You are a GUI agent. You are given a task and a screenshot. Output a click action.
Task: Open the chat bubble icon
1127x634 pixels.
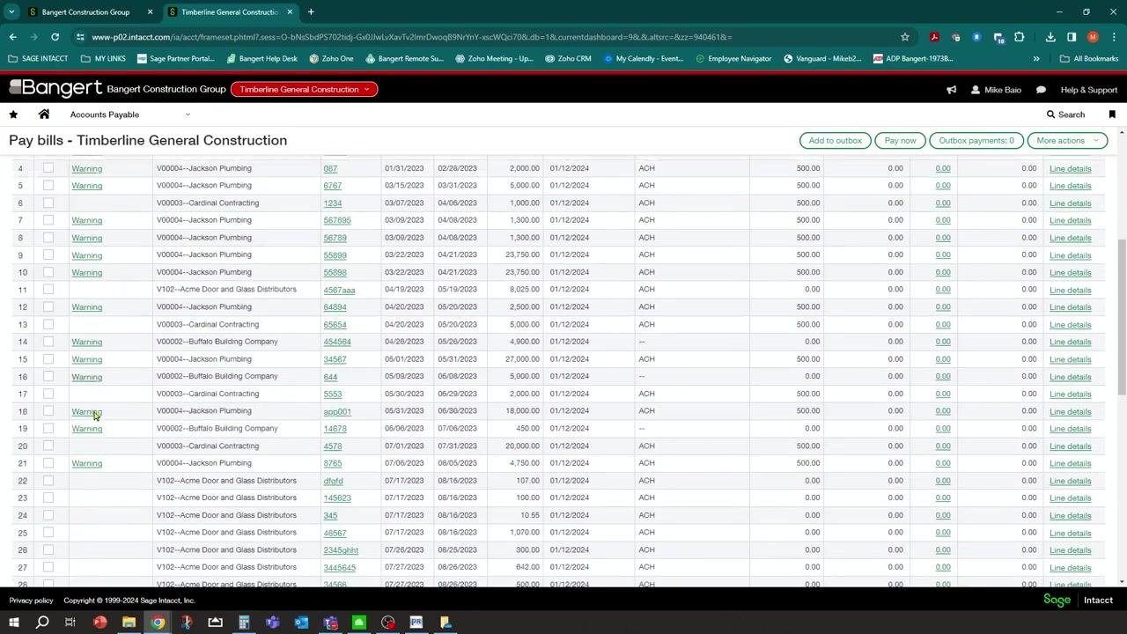(x=1041, y=90)
